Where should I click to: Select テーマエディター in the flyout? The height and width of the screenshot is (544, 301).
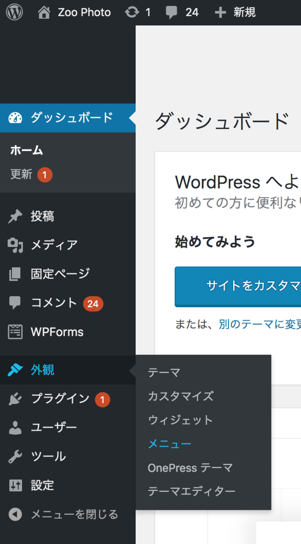pyautogui.click(x=191, y=492)
